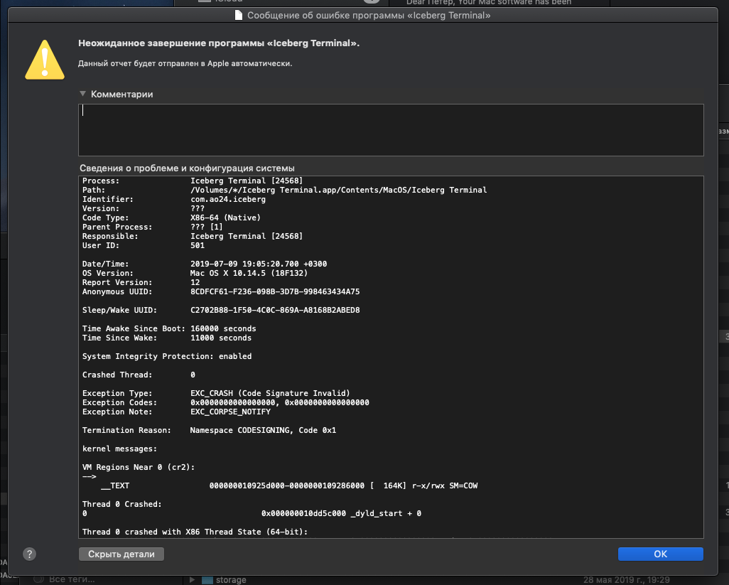Click the 'kernel messages:' line
Viewport: 729px width, 585px height.
tap(119, 449)
